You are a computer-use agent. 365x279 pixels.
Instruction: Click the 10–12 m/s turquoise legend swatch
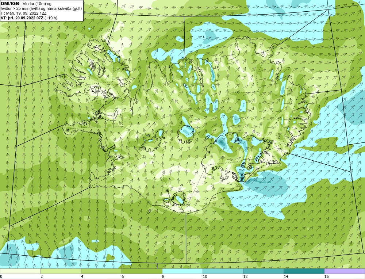coord(223,271)
